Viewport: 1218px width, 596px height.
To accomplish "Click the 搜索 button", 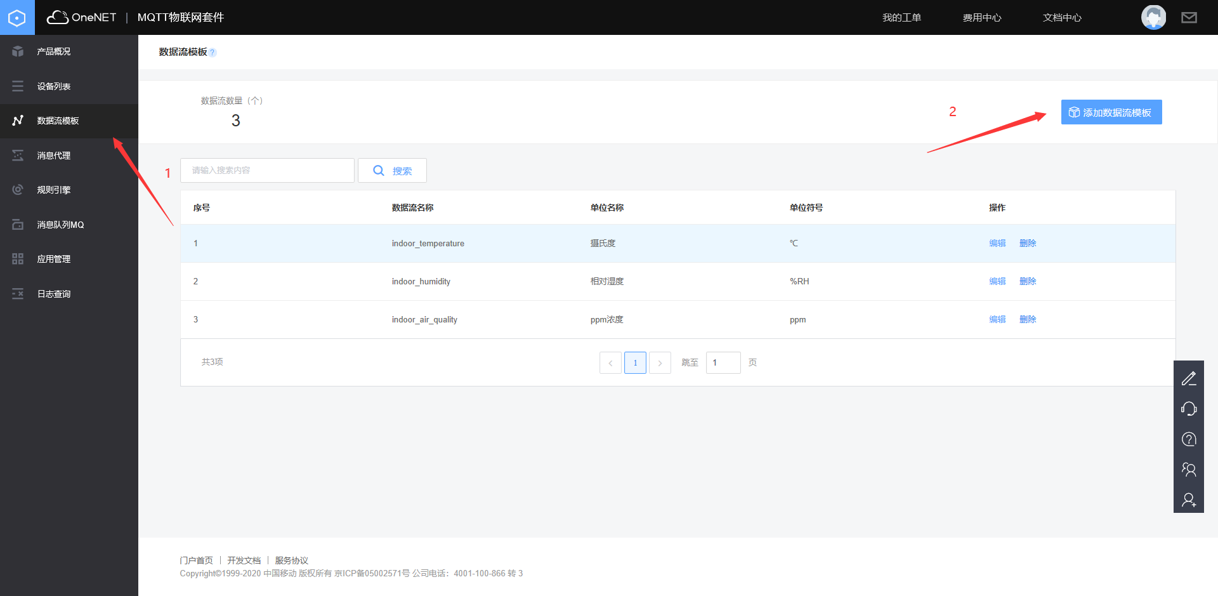I will [392, 171].
